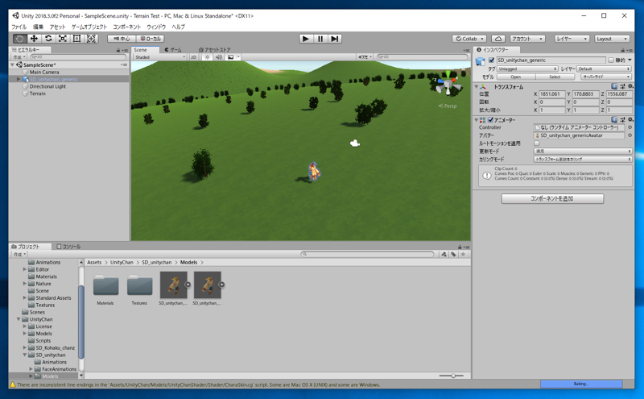Screen dimensions: 644x399
Task: Click the Select model button
Action: [555, 77]
